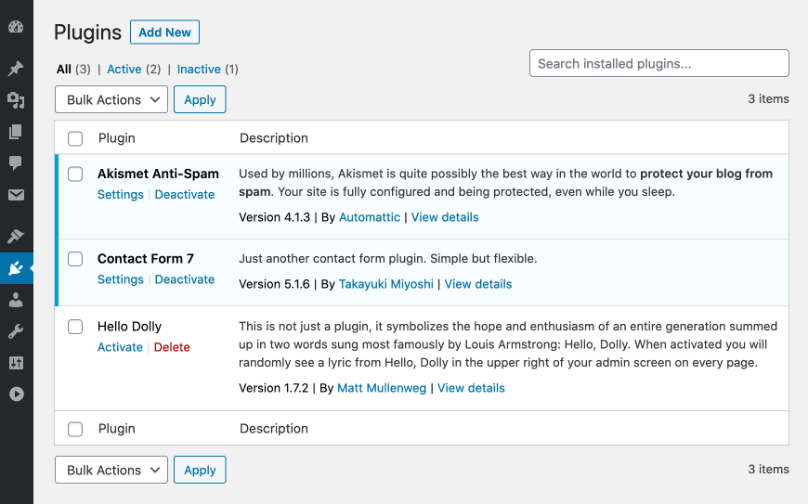Open the top Bulk Actions dropdown
This screenshot has width=808, height=504.
(x=111, y=99)
